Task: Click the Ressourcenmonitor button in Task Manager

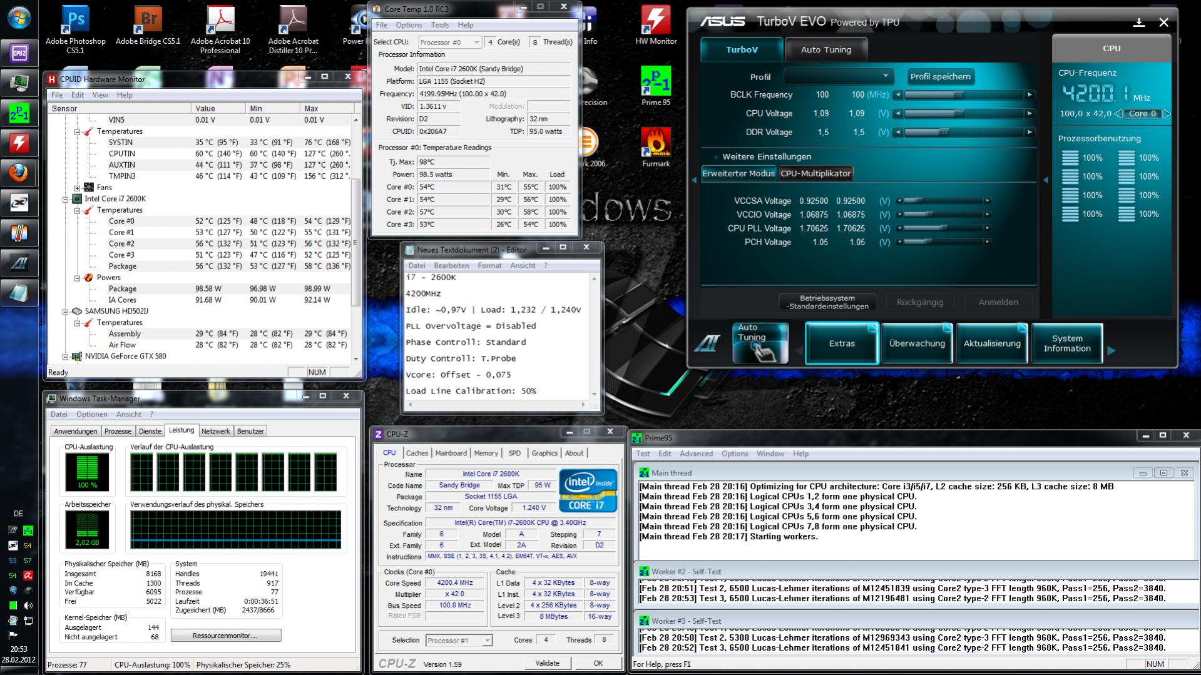Action: [x=226, y=636]
